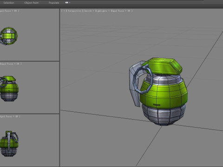Screen dimensions: 223x167
Task: Switch to the Populate ribbon tab
Action: click(x=54, y=3)
